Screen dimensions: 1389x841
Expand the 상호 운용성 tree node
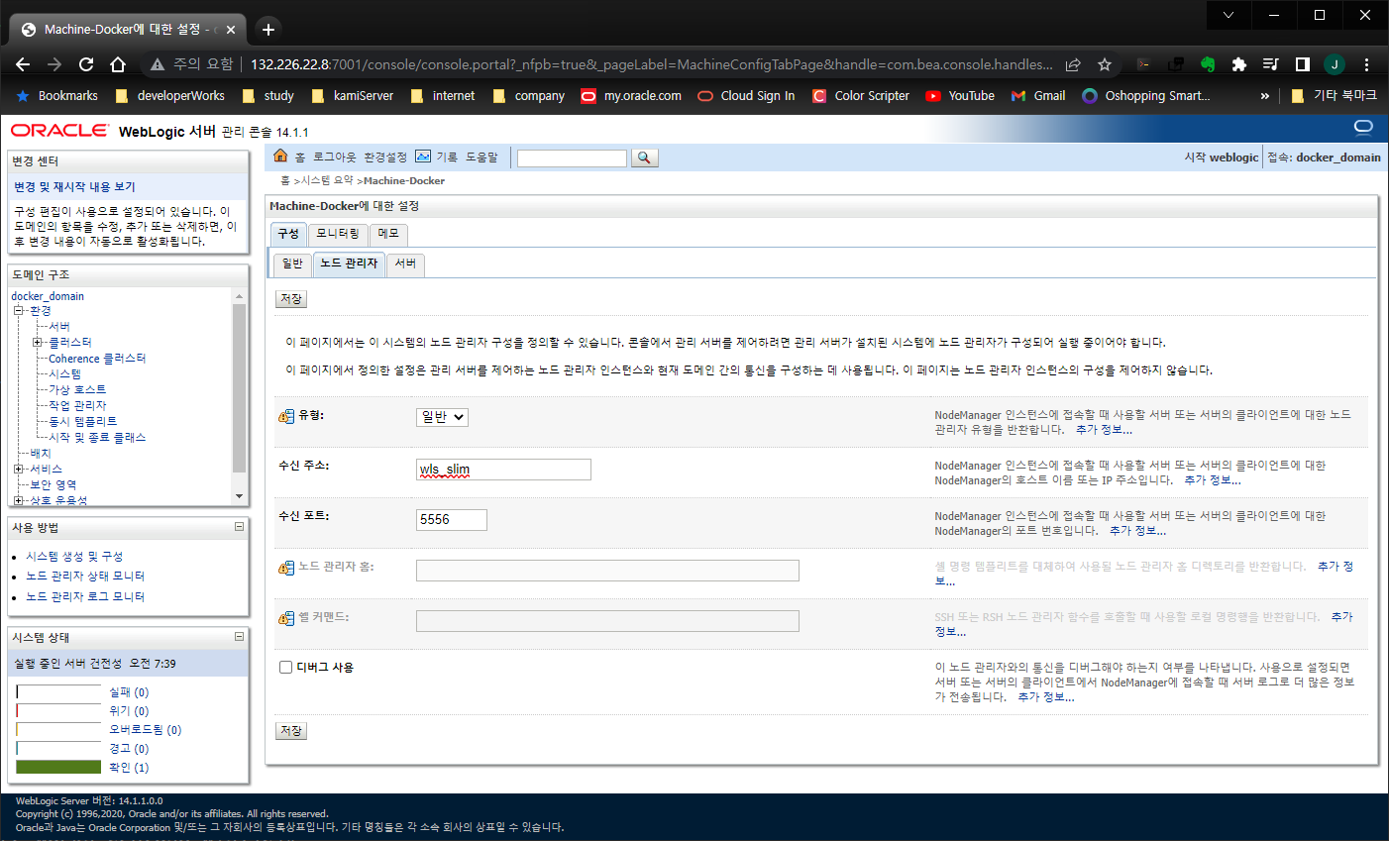point(18,501)
